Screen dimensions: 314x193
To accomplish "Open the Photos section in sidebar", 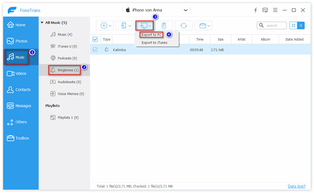I will [x=17, y=41].
